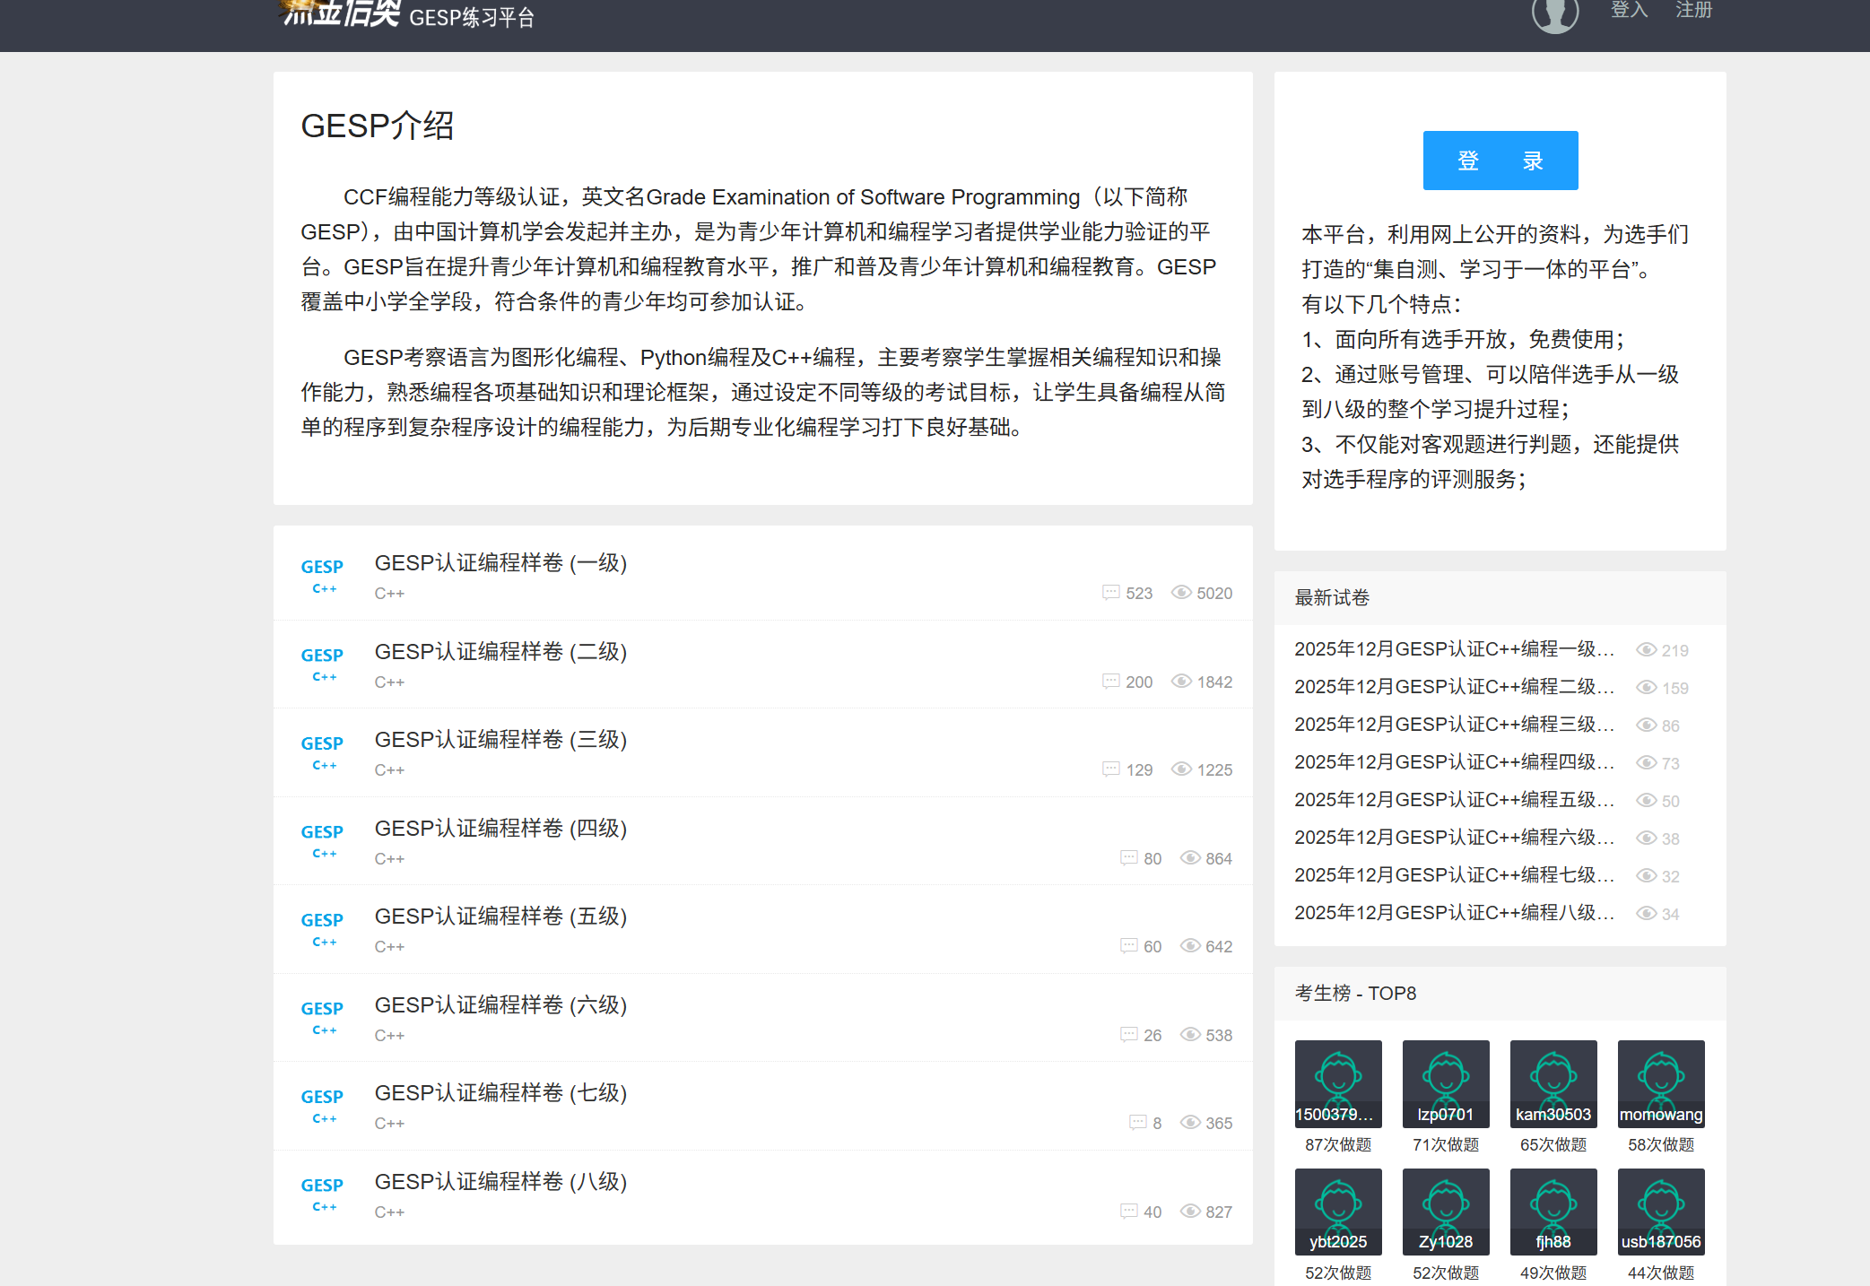Click the 登入 link in top navigation
1870x1286 pixels.
[1629, 11]
